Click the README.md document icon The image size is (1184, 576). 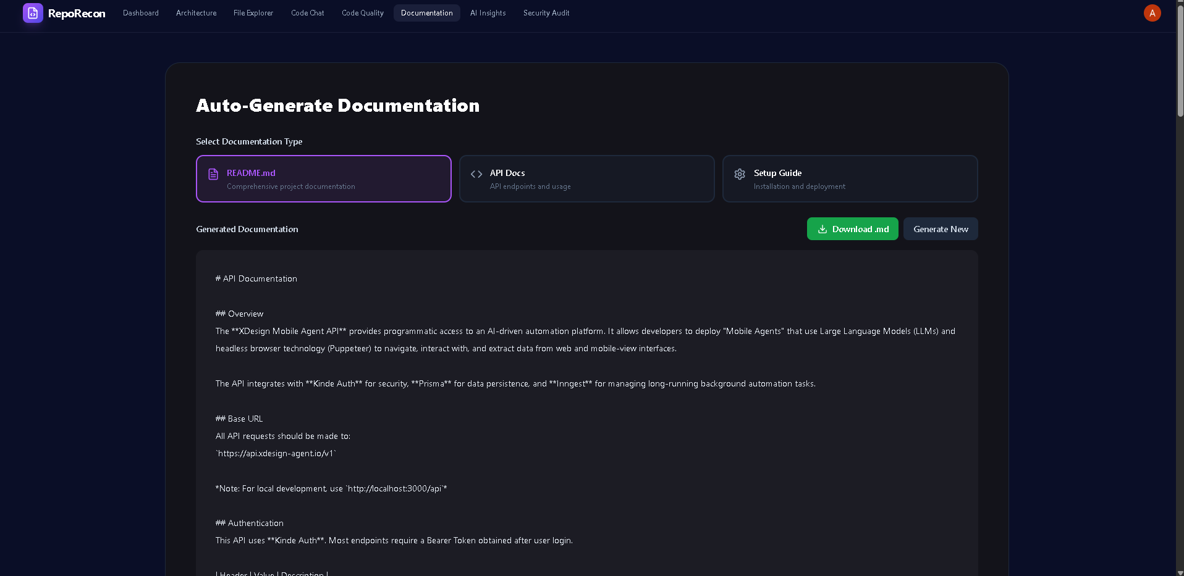213,174
